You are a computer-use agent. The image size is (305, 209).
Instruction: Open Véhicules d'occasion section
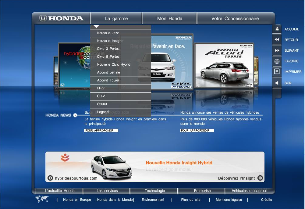[249, 190]
